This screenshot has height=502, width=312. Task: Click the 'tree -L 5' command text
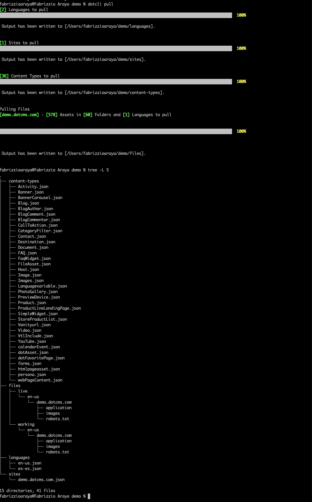tap(98, 170)
